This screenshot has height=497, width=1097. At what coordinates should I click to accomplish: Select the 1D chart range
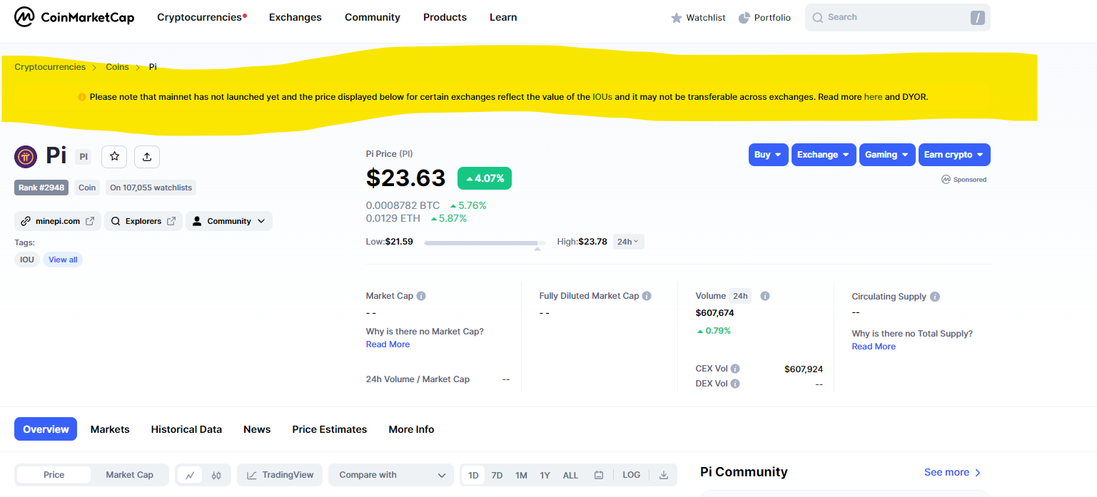tap(473, 475)
